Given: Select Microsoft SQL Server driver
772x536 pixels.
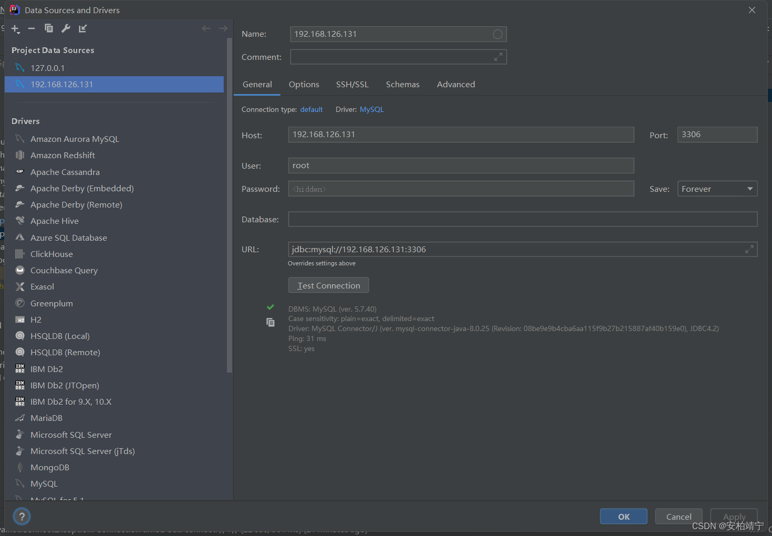Looking at the screenshot, I should (114, 435).
